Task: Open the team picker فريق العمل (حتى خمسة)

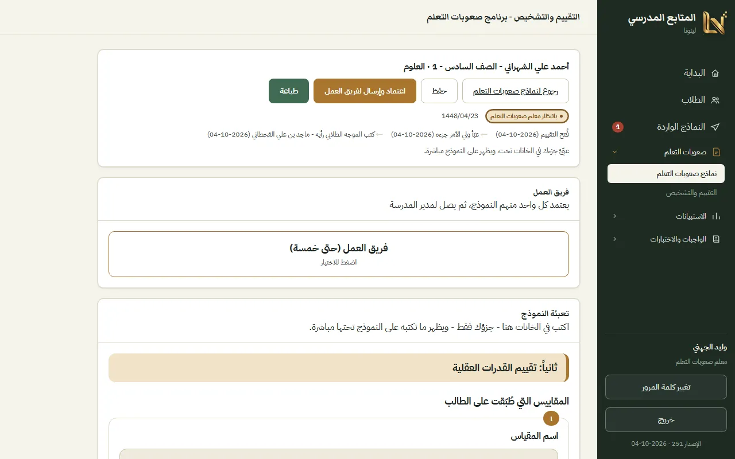Action: [339, 254]
